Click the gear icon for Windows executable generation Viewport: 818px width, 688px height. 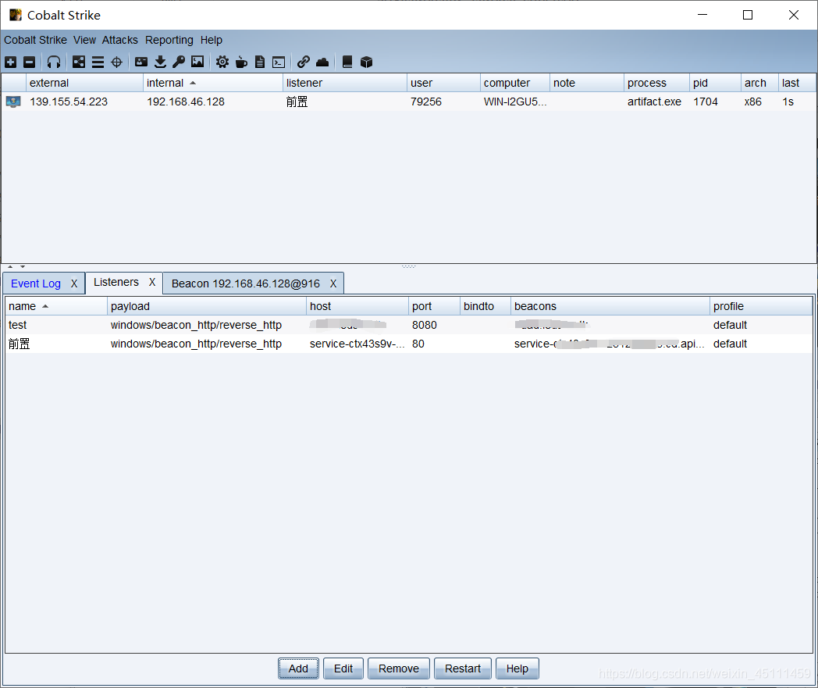click(x=222, y=62)
